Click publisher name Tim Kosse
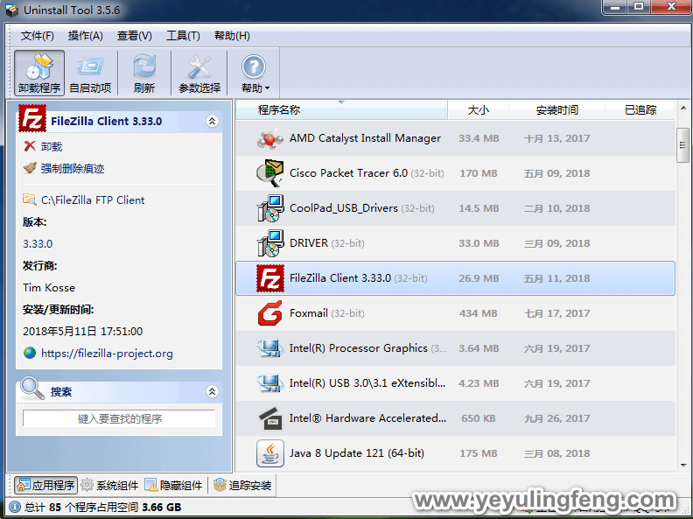 tap(49, 287)
